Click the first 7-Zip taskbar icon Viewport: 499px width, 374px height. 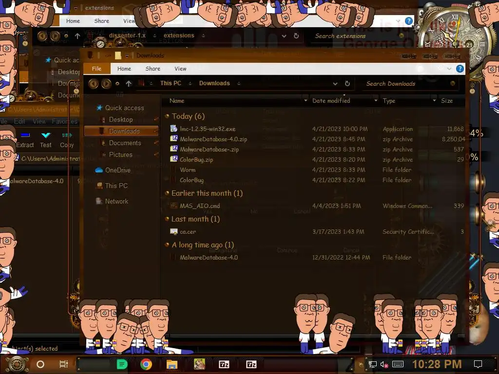[224, 364]
